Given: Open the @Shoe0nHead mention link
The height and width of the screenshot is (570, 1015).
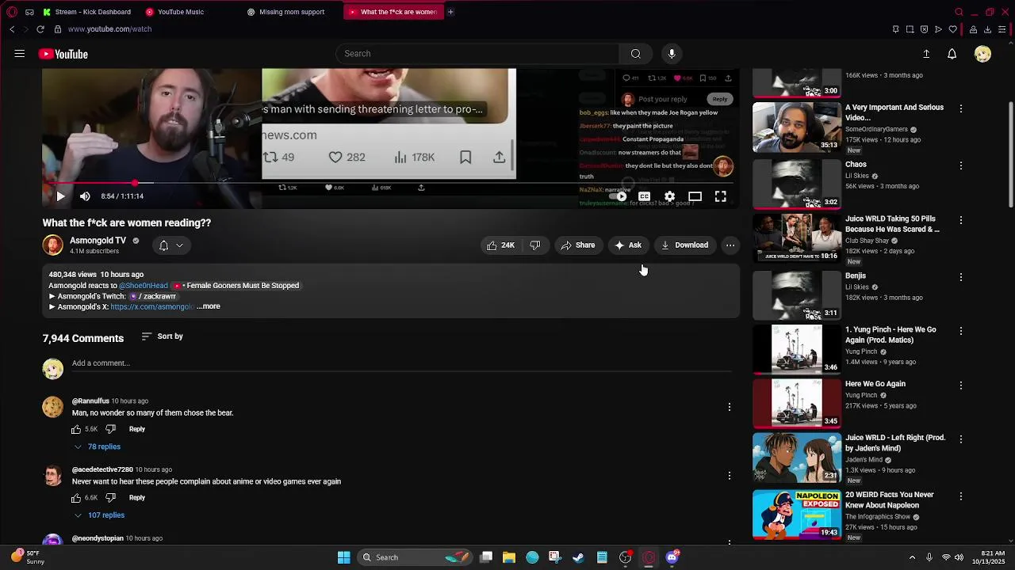Looking at the screenshot, I should tap(144, 286).
